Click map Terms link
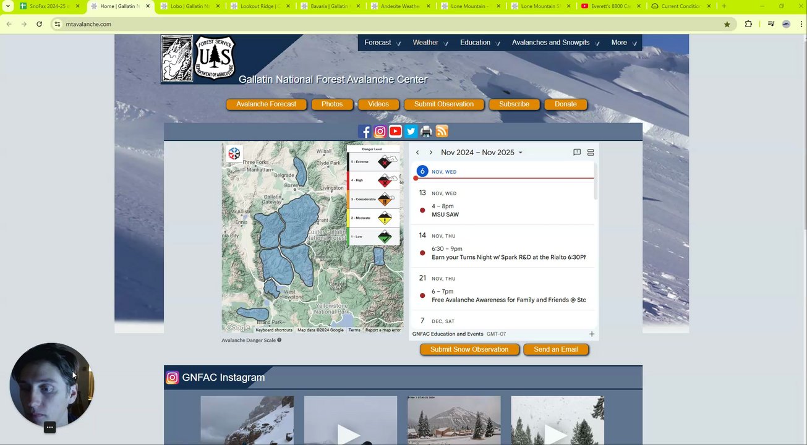This screenshot has width=807, height=445. coord(354,330)
